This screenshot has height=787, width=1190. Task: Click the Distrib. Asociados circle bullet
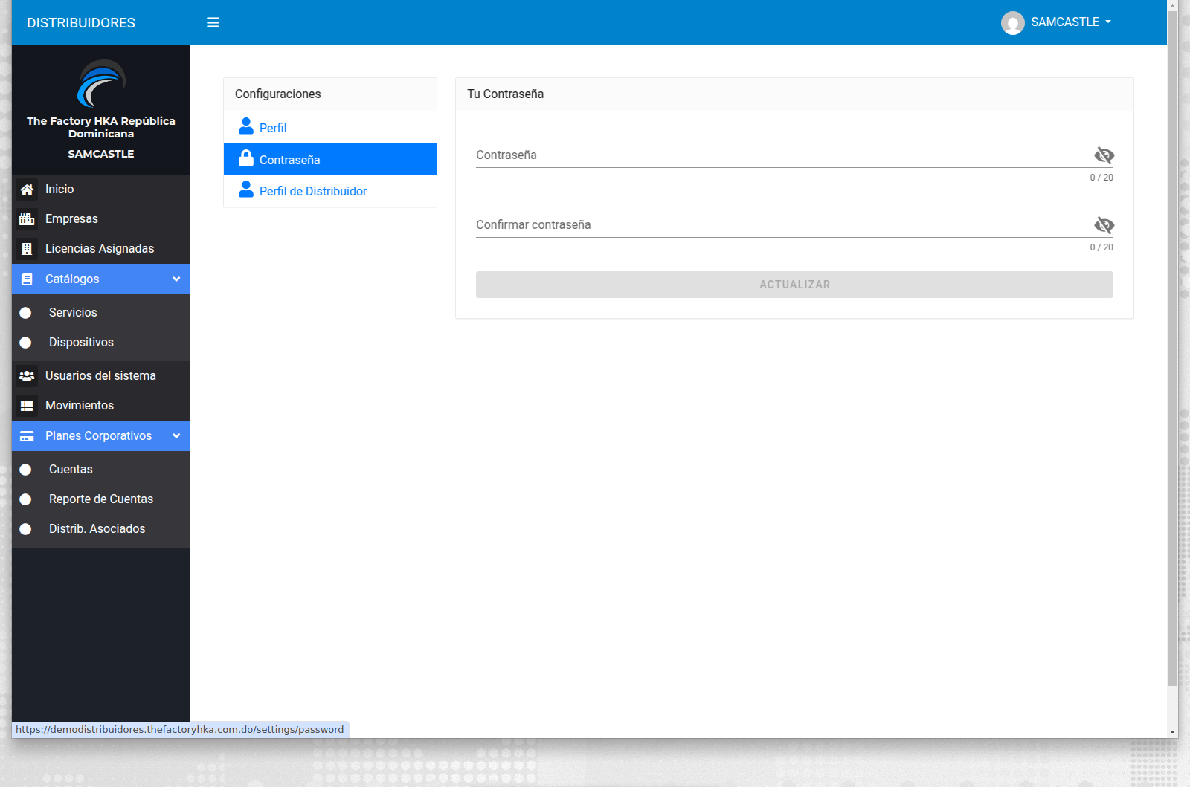(x=25, y=529)
